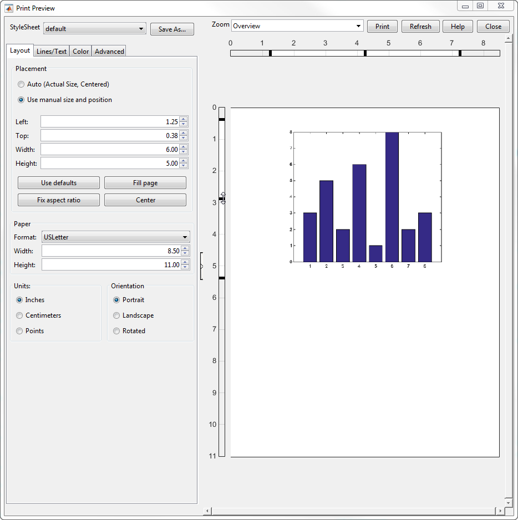Screen dimensions: 518x520
Task: Click the left margin marker on horizontal ruler
Action: (x=271, y=53)
